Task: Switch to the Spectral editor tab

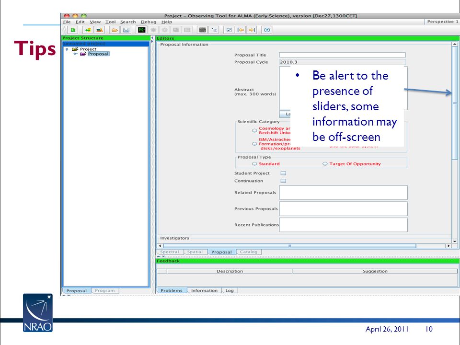Action: point(170,252)
